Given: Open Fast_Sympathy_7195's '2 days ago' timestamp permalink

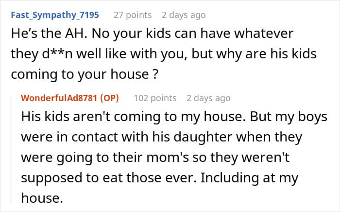Looking at the screenshot, I should coord(184,15).
